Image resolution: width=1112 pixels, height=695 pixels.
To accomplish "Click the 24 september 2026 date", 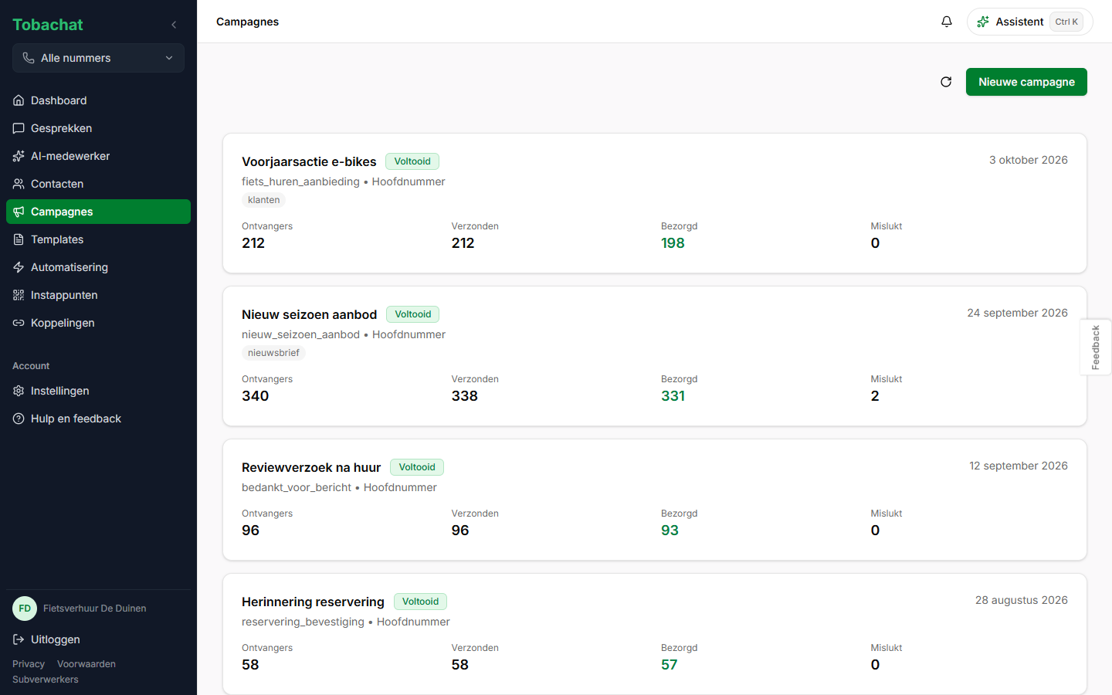I will click(1018, 313).
